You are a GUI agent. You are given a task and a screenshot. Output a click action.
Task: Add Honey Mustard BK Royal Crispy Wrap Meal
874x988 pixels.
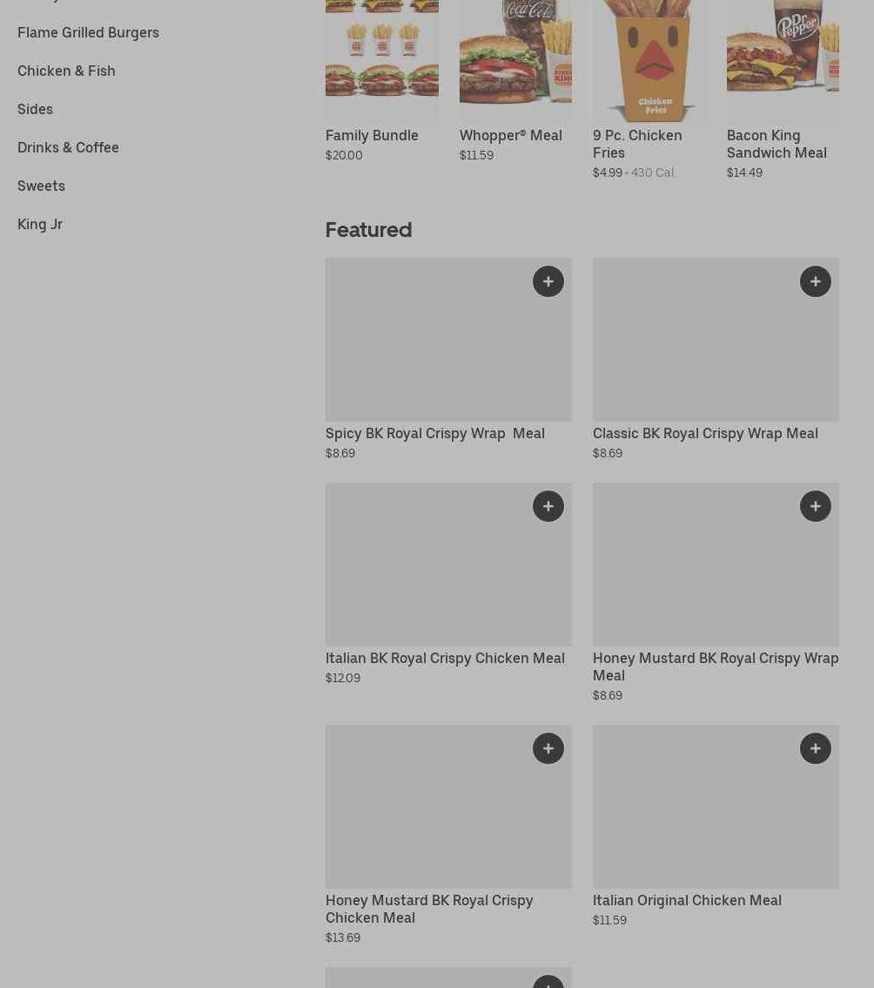pos(816,506)
